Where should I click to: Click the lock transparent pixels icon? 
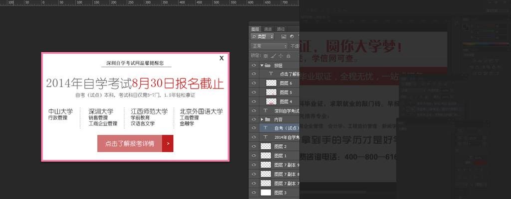tap(265, 55)
